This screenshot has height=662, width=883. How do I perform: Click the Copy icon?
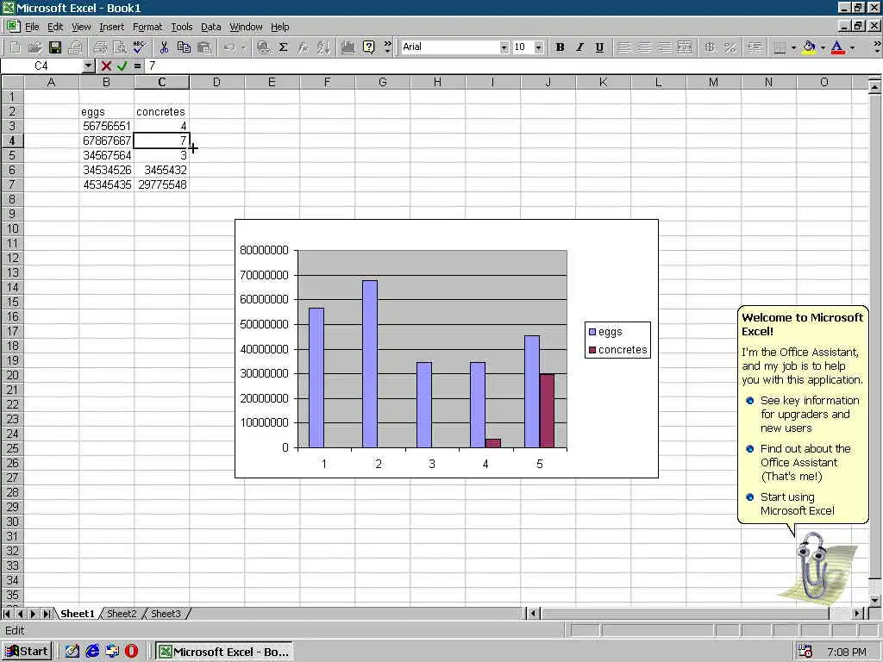coord(184,47)
